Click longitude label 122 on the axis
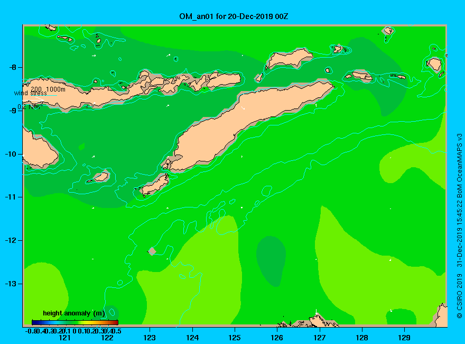Viewport: 465px width, 344px height. coord(107,338)
